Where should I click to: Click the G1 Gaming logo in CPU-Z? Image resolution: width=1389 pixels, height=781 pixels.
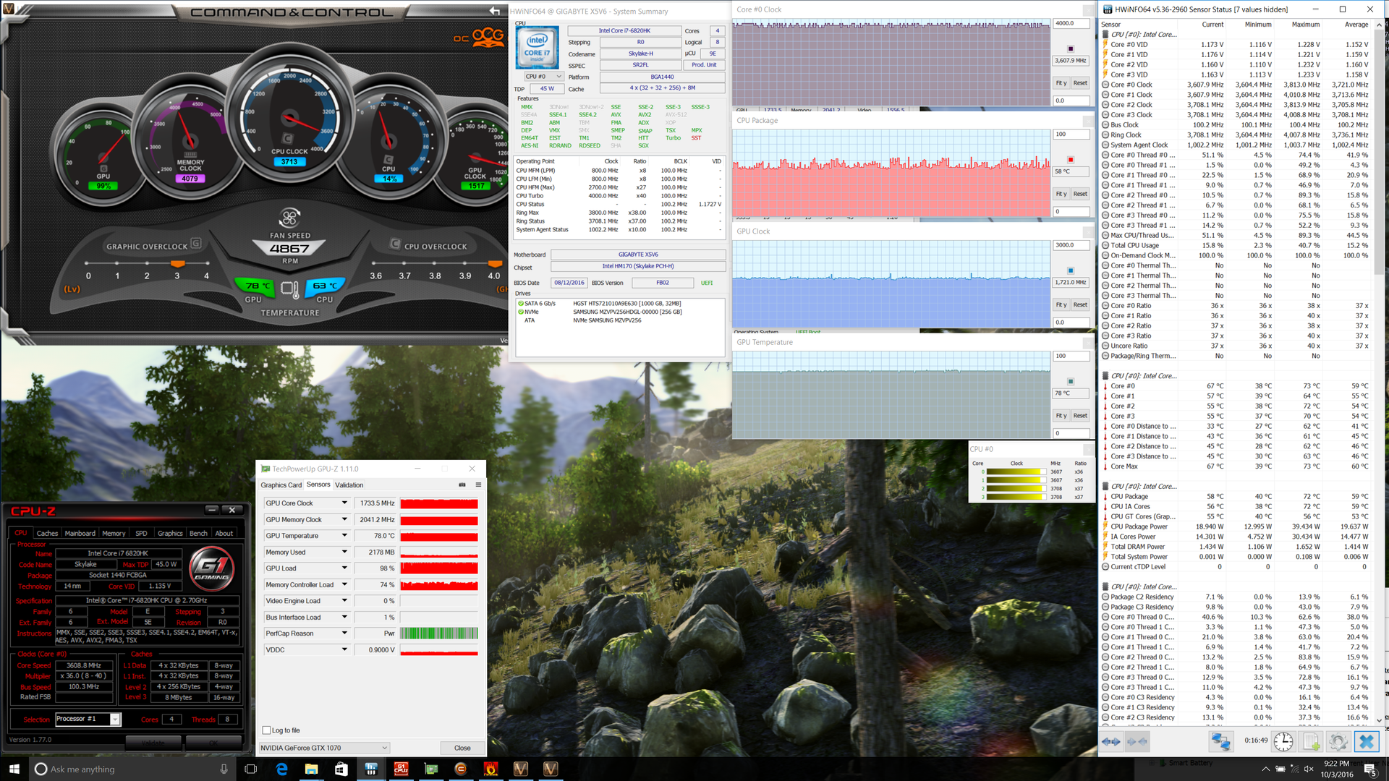pos(213,568)
